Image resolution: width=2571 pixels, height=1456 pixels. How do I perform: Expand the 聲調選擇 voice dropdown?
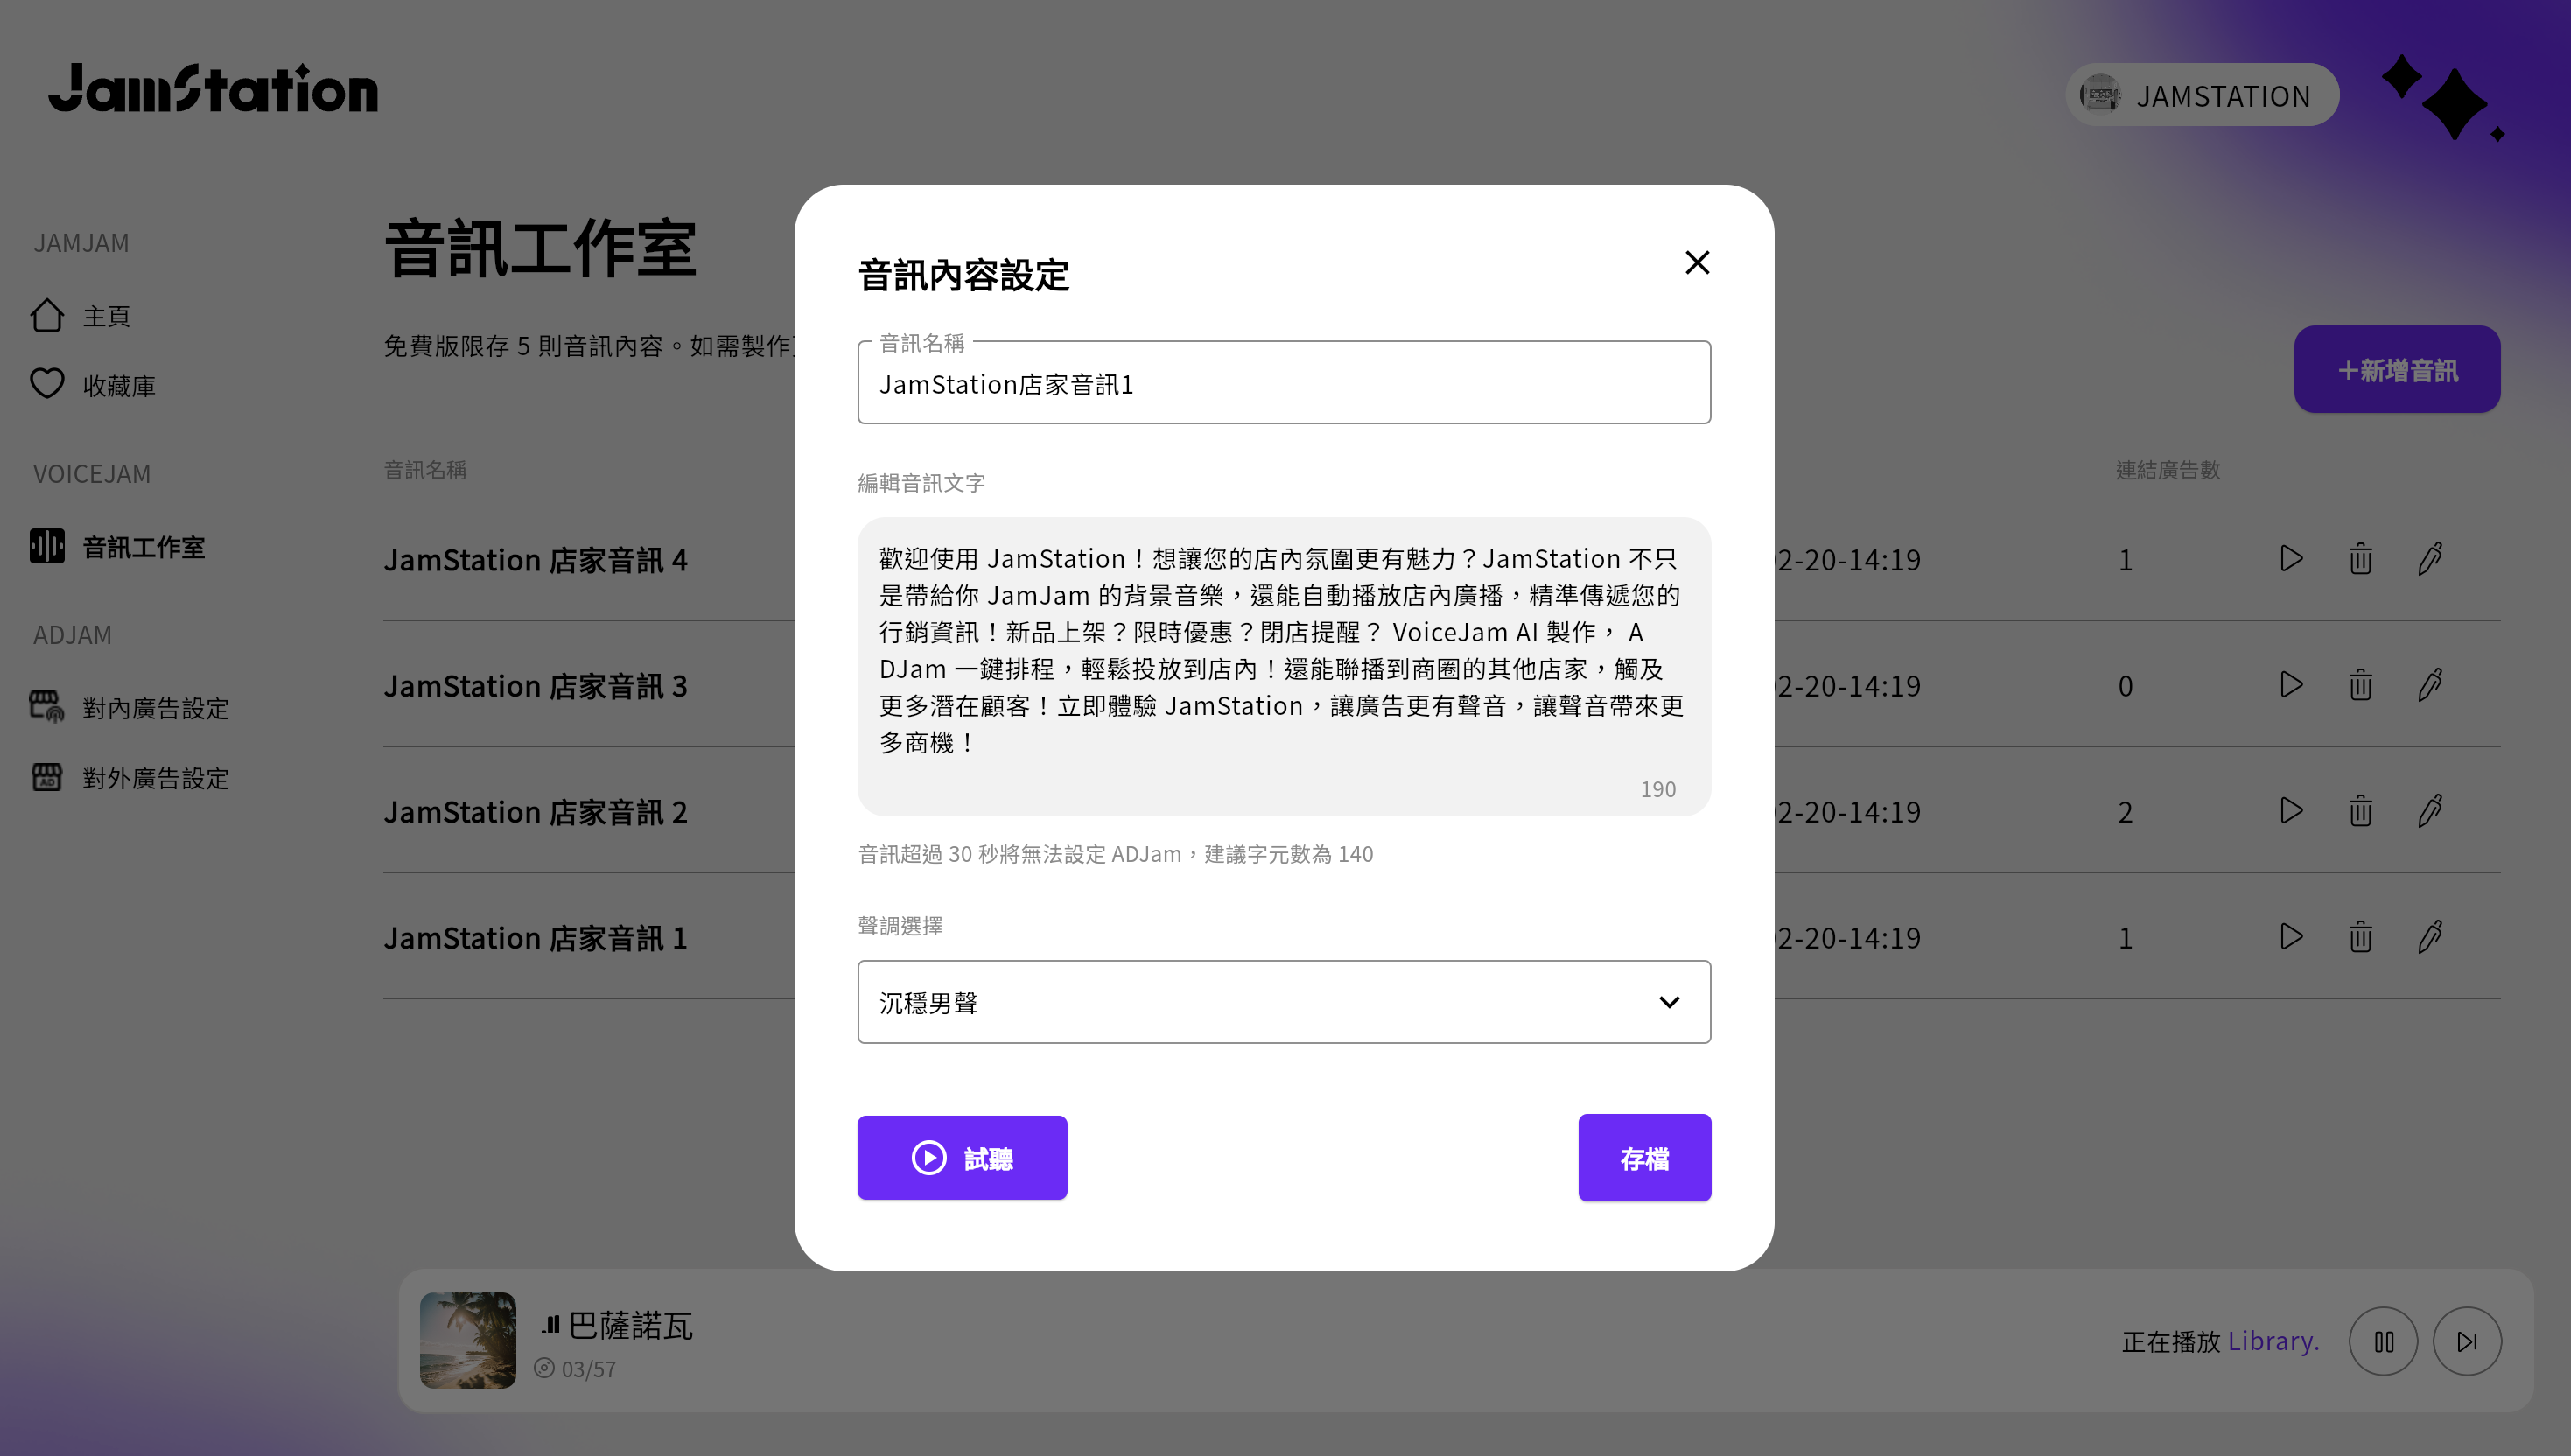pyautogui.click(x=1283, y=1002)
